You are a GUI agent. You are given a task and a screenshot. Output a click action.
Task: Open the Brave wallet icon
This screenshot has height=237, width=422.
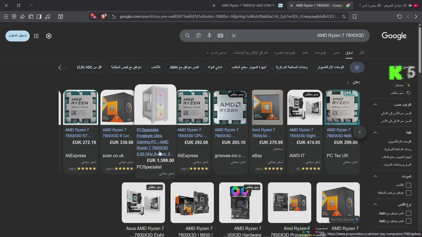point(31,16)
